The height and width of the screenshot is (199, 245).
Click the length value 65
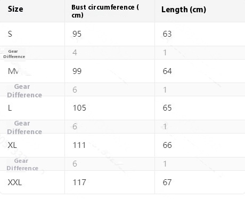click(x=167, y=108)
